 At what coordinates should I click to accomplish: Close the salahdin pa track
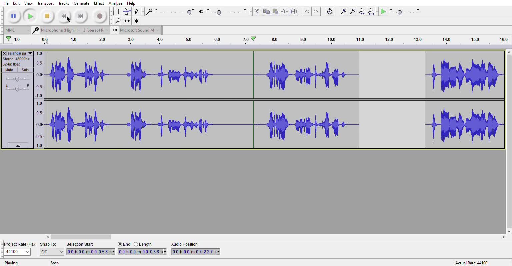[4, 53]
